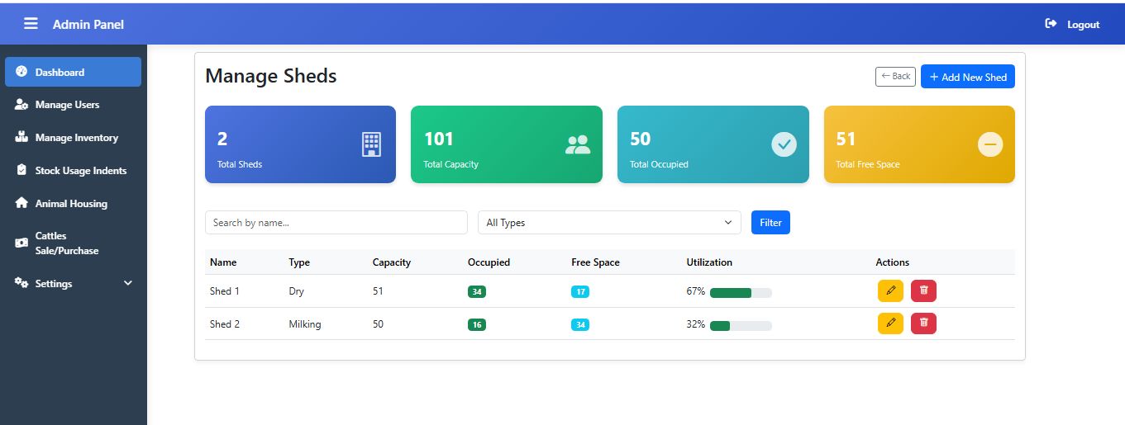This screenshot has width=1125, height=425.
Task: Click the Dashboard gauge icon
Action: pos(21,72)
